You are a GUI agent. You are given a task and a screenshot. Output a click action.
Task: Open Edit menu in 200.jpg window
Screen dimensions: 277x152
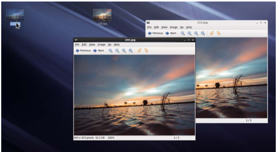point(84,45)
